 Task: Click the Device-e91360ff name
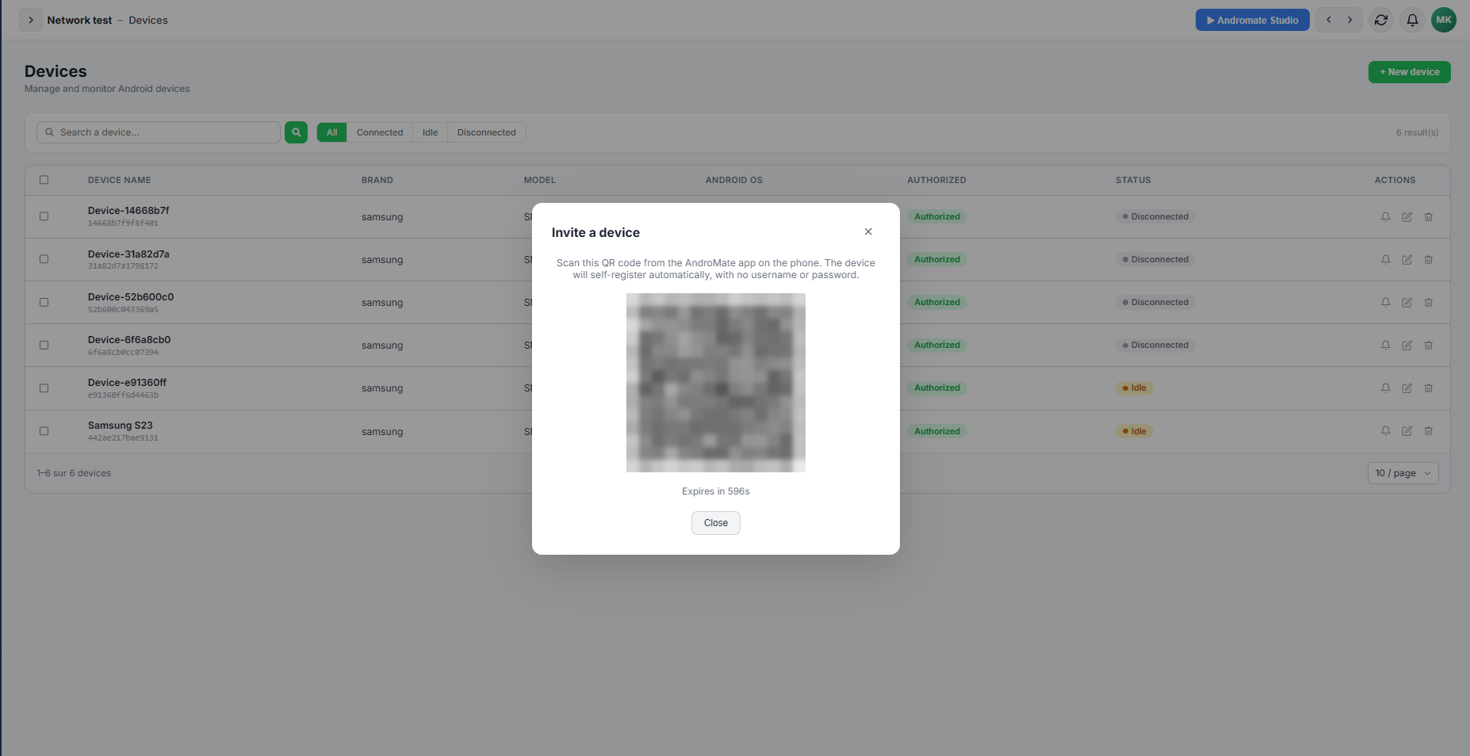[127, 382]
